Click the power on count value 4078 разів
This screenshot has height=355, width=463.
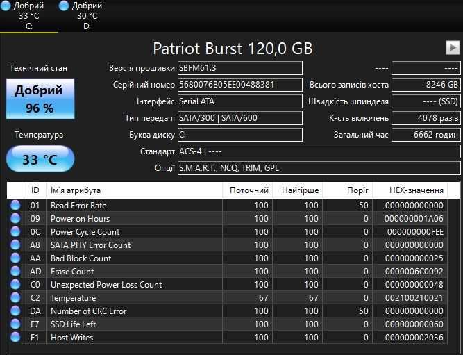click(x=426, y=118)
